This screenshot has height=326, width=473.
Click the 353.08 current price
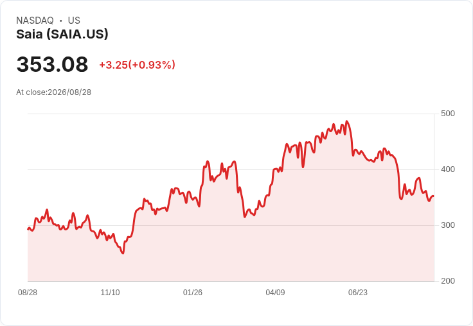52,64
